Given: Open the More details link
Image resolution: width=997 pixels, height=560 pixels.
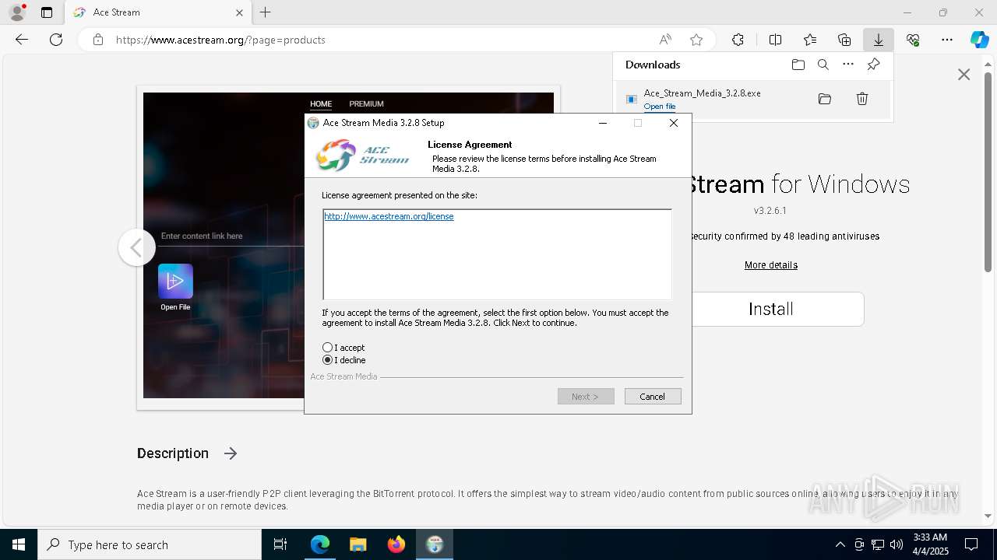Looking at the screenshot, I should click(x=771, y=265).
